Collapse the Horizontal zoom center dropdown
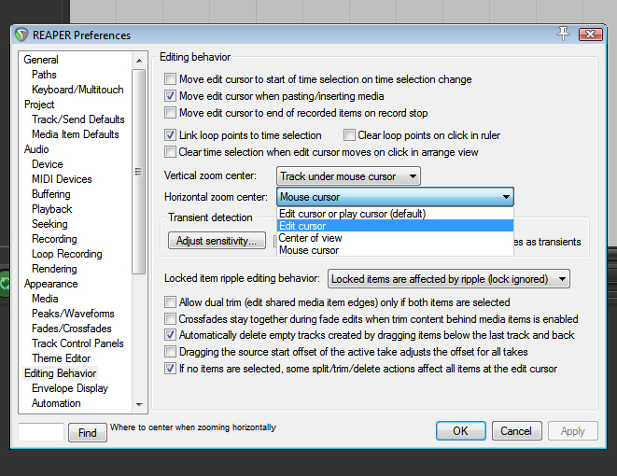The width and height of the screenshot is (617, 476). (395, 197)
